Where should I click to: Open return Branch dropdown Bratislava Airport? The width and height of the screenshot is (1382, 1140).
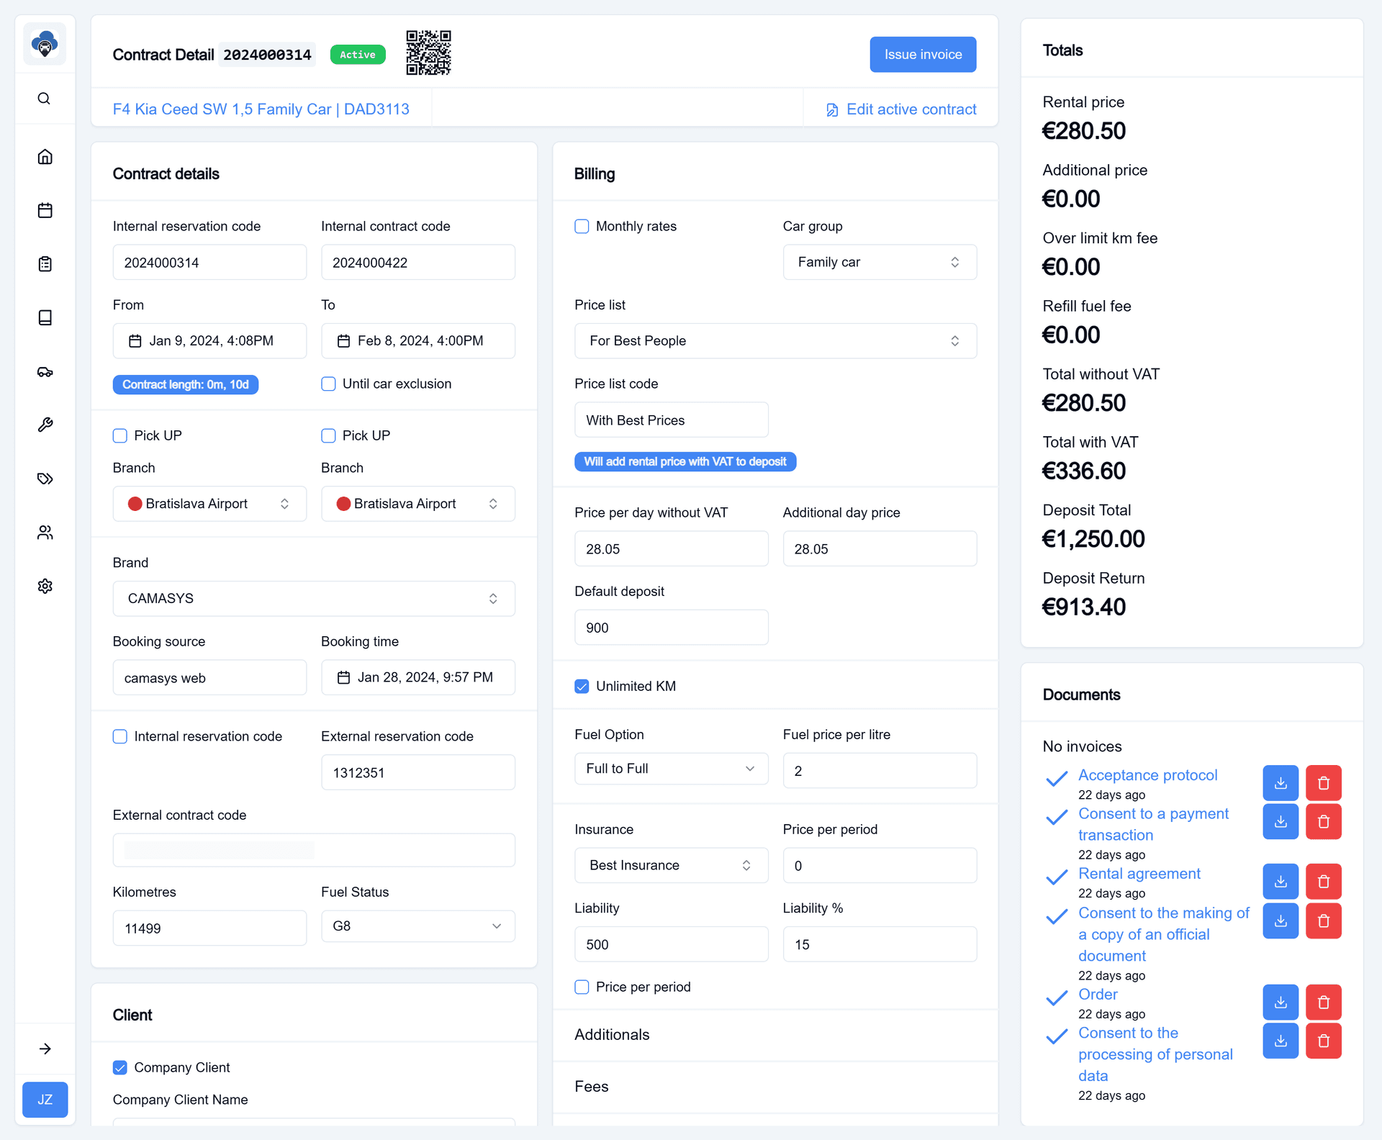tap(417, 504)
